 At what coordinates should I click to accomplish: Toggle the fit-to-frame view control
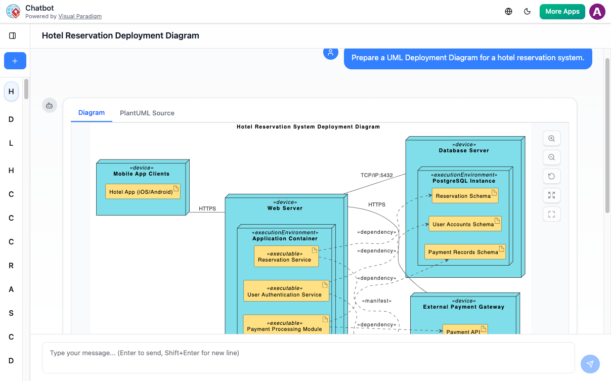(x=552, y=214)
